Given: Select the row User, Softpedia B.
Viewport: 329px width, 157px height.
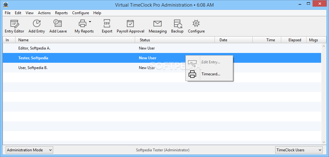Looking at the screenshot, I should pos(162,68).
